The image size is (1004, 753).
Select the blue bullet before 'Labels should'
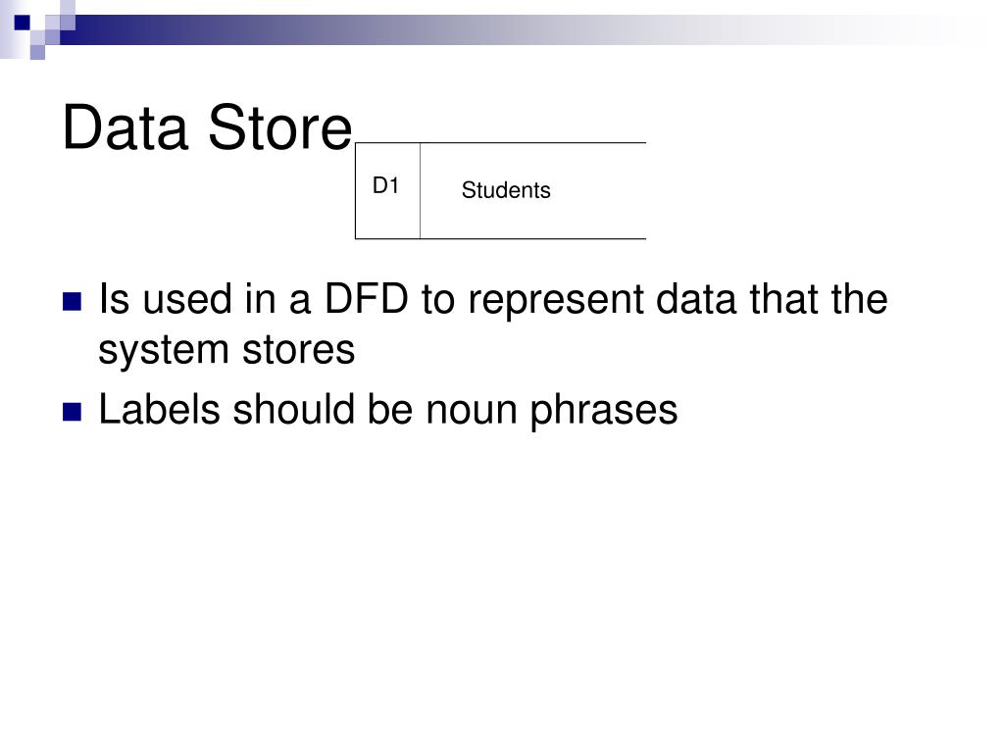[x=73, y=412]
